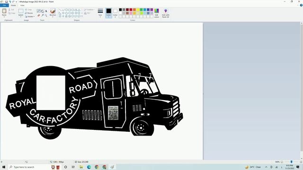Click the zoom out minus button
The image size is (303, 170).
tap(282, 162)
